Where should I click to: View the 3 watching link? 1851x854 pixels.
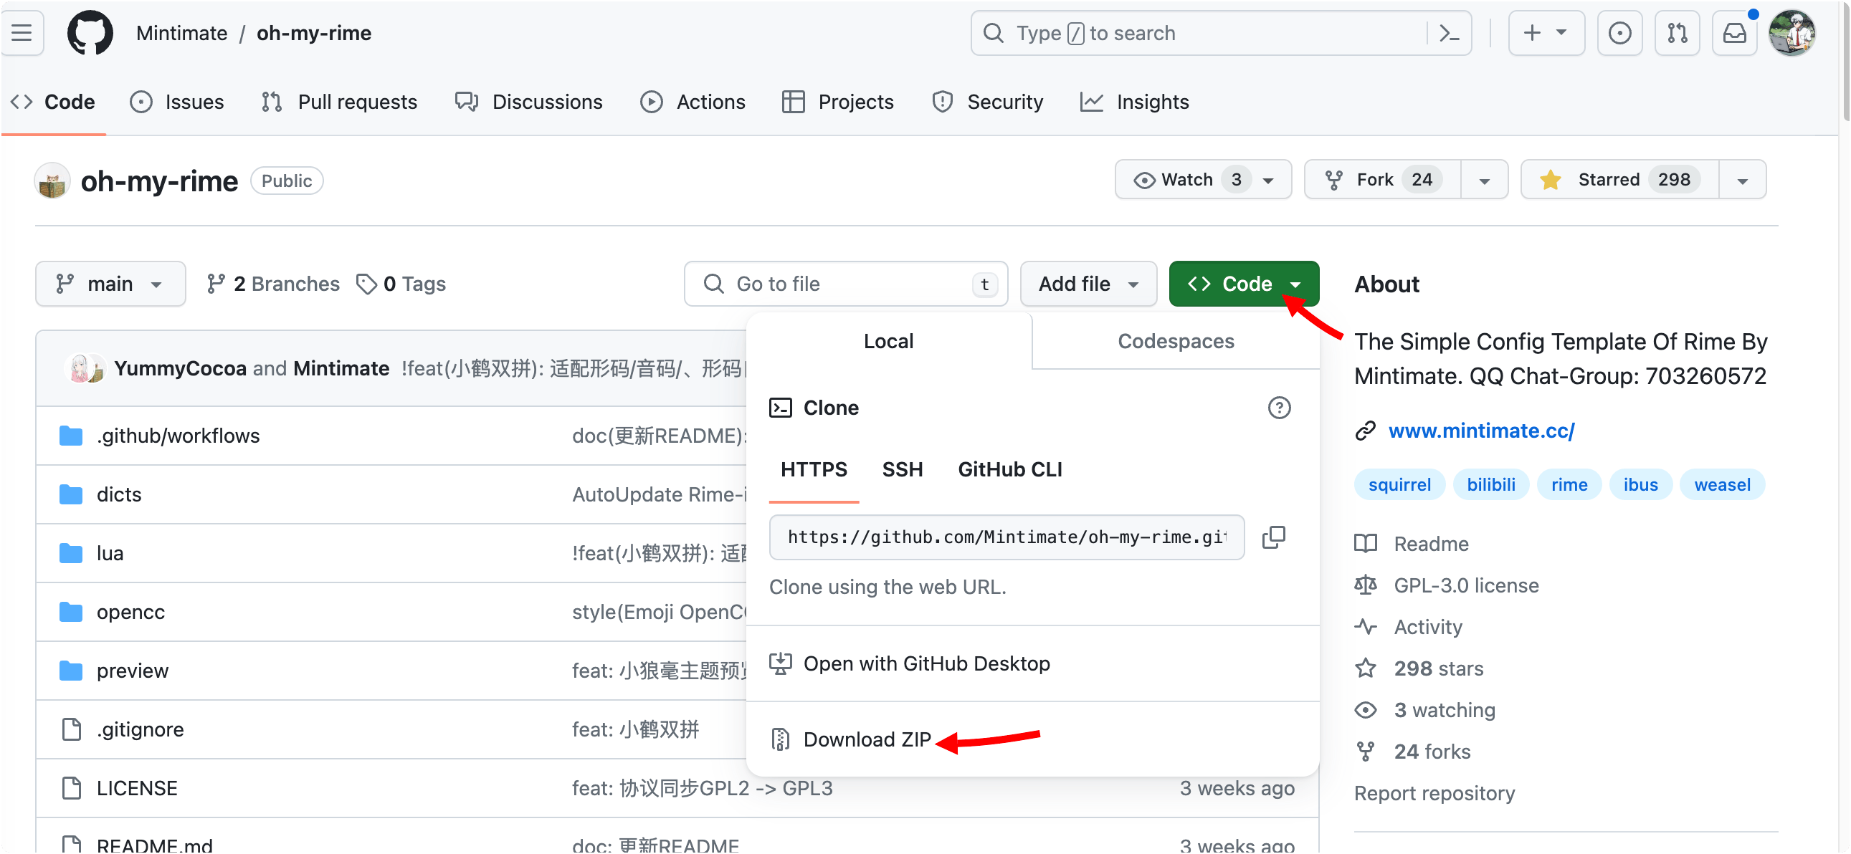coord(1426,711)
